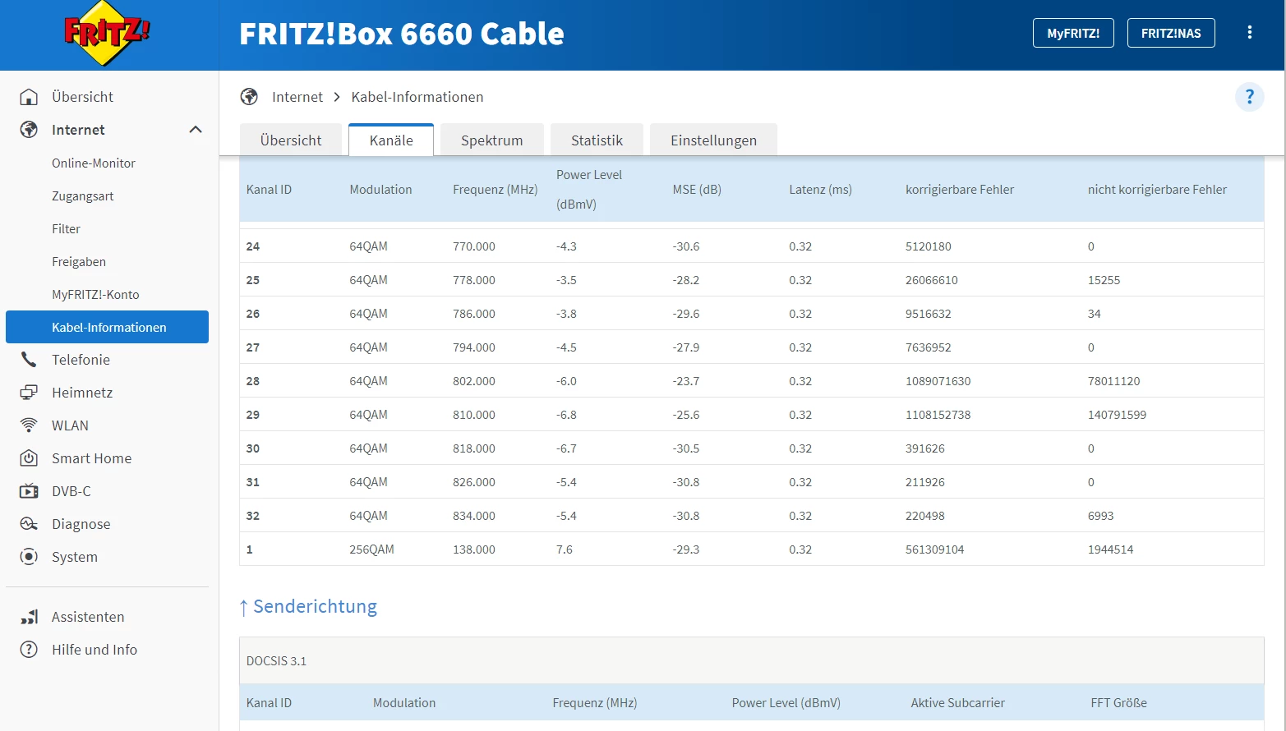This screenshot has height=731, width=1286.
Task: Click the Assistenten icon
Action: (x=29, y=617)
